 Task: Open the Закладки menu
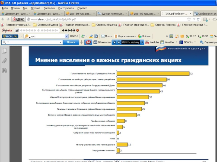(x=49, y=8)
